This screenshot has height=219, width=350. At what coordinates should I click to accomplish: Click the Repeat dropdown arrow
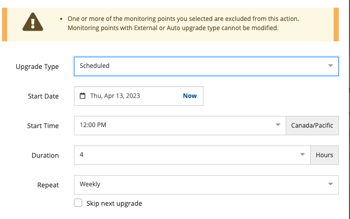click(x=330, y=184)
